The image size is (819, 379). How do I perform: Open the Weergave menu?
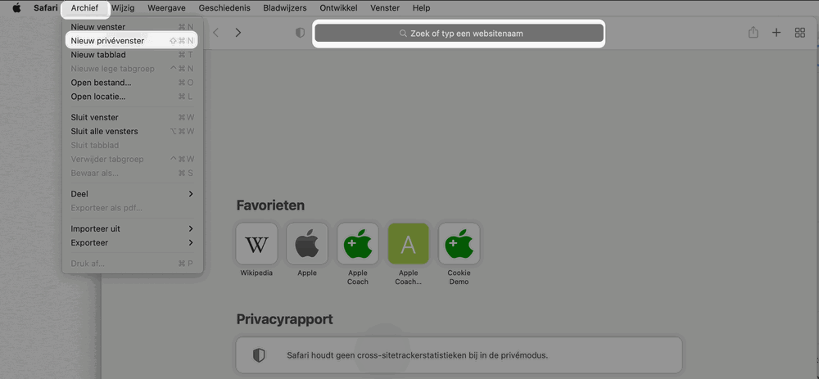click(166, 8)
